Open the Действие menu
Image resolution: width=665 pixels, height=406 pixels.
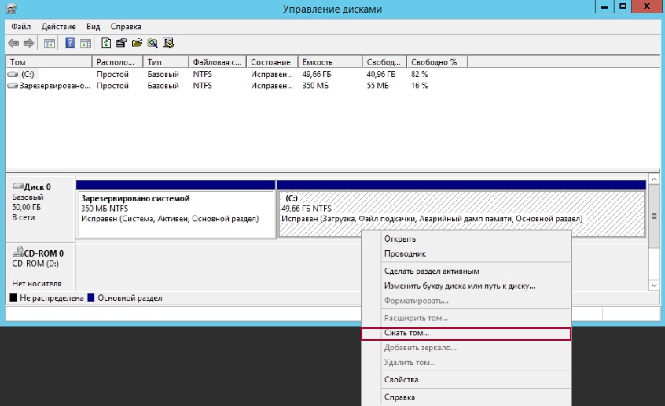58,26
